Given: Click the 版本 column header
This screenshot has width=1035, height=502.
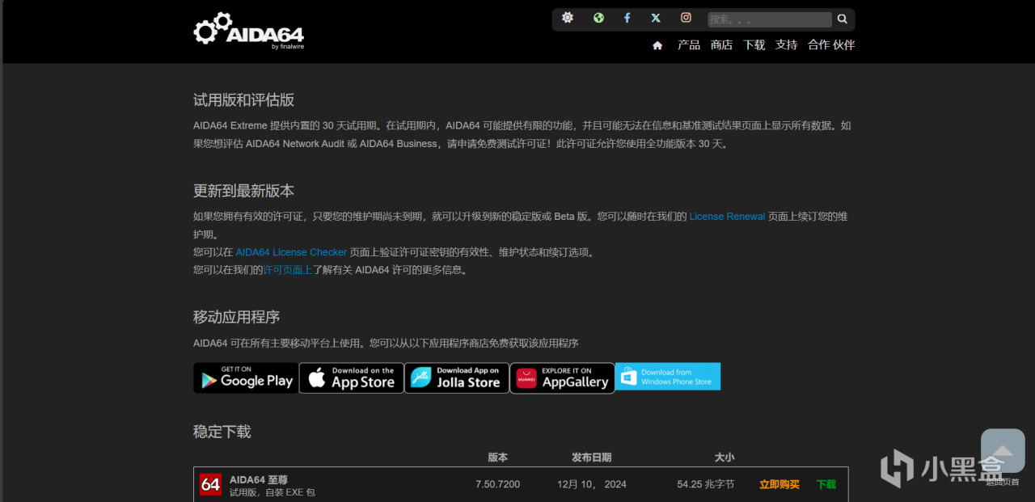Looking at the screenshot, I should [498, 458].
